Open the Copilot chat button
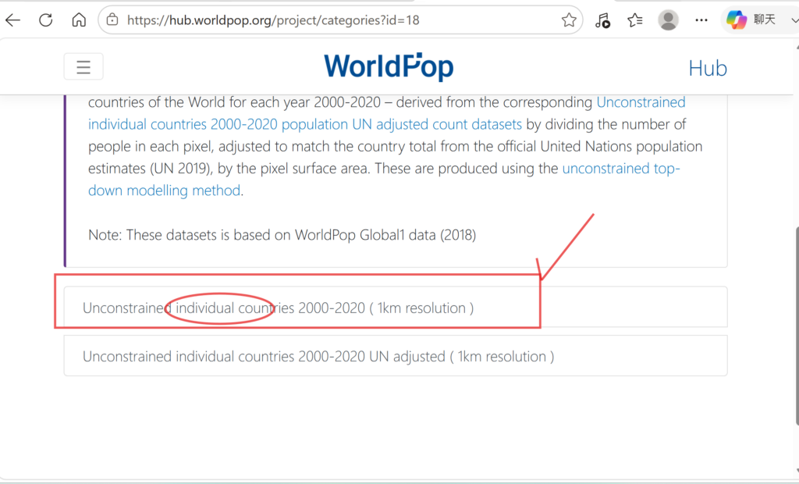This screenshot has width=799, height=484. click(x=751, y=20)
